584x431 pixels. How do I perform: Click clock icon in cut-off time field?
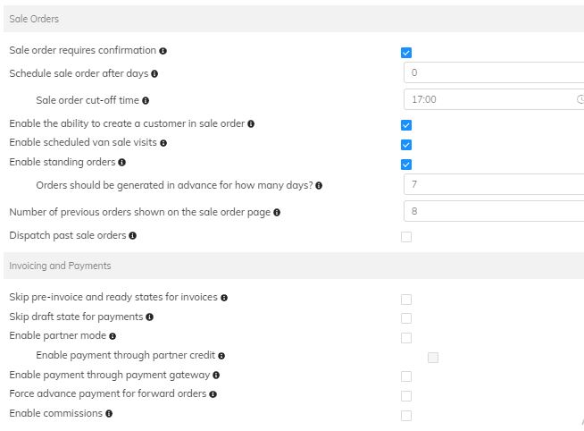pos(580,100)
